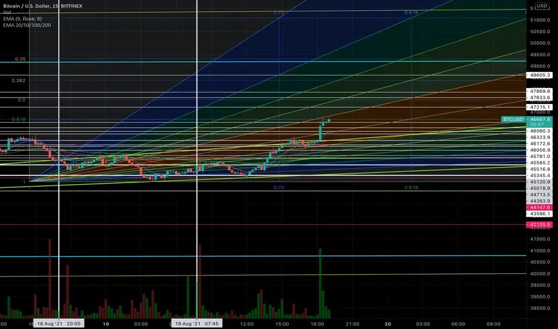Click the 06:00 time axis label
The width and height of the screenshot is (558, 329).
click(459, 324)
